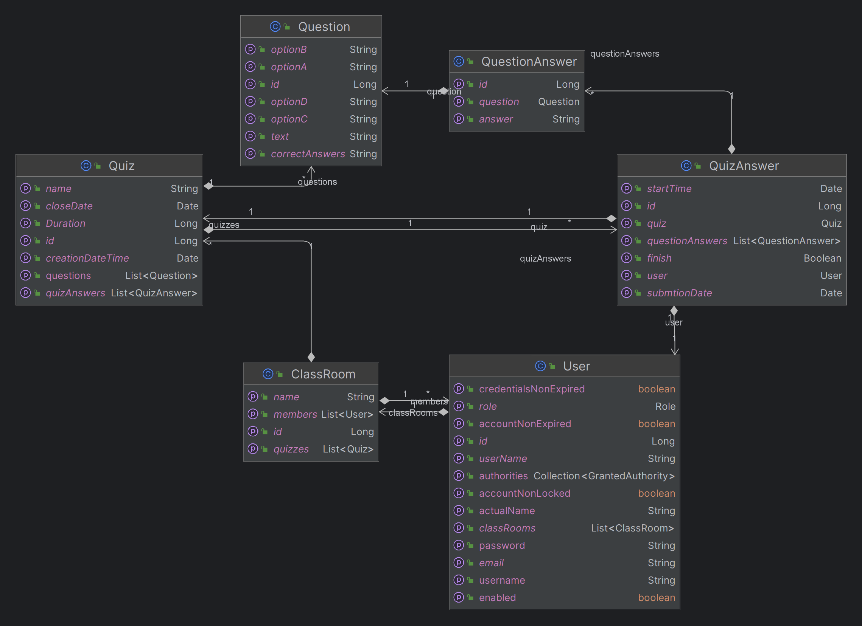Click the class icon beside User title
862x626 pixels.
coord(540,366)
